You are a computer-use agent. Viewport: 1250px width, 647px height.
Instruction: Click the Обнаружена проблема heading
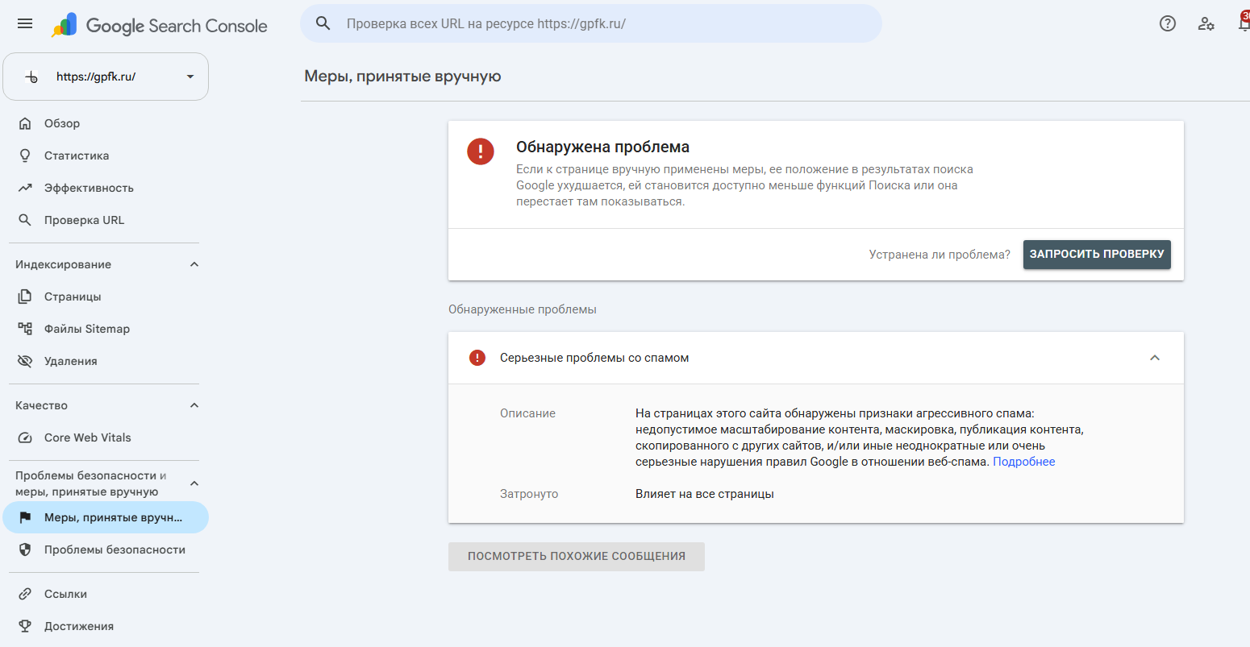click(x=603, y=147)
